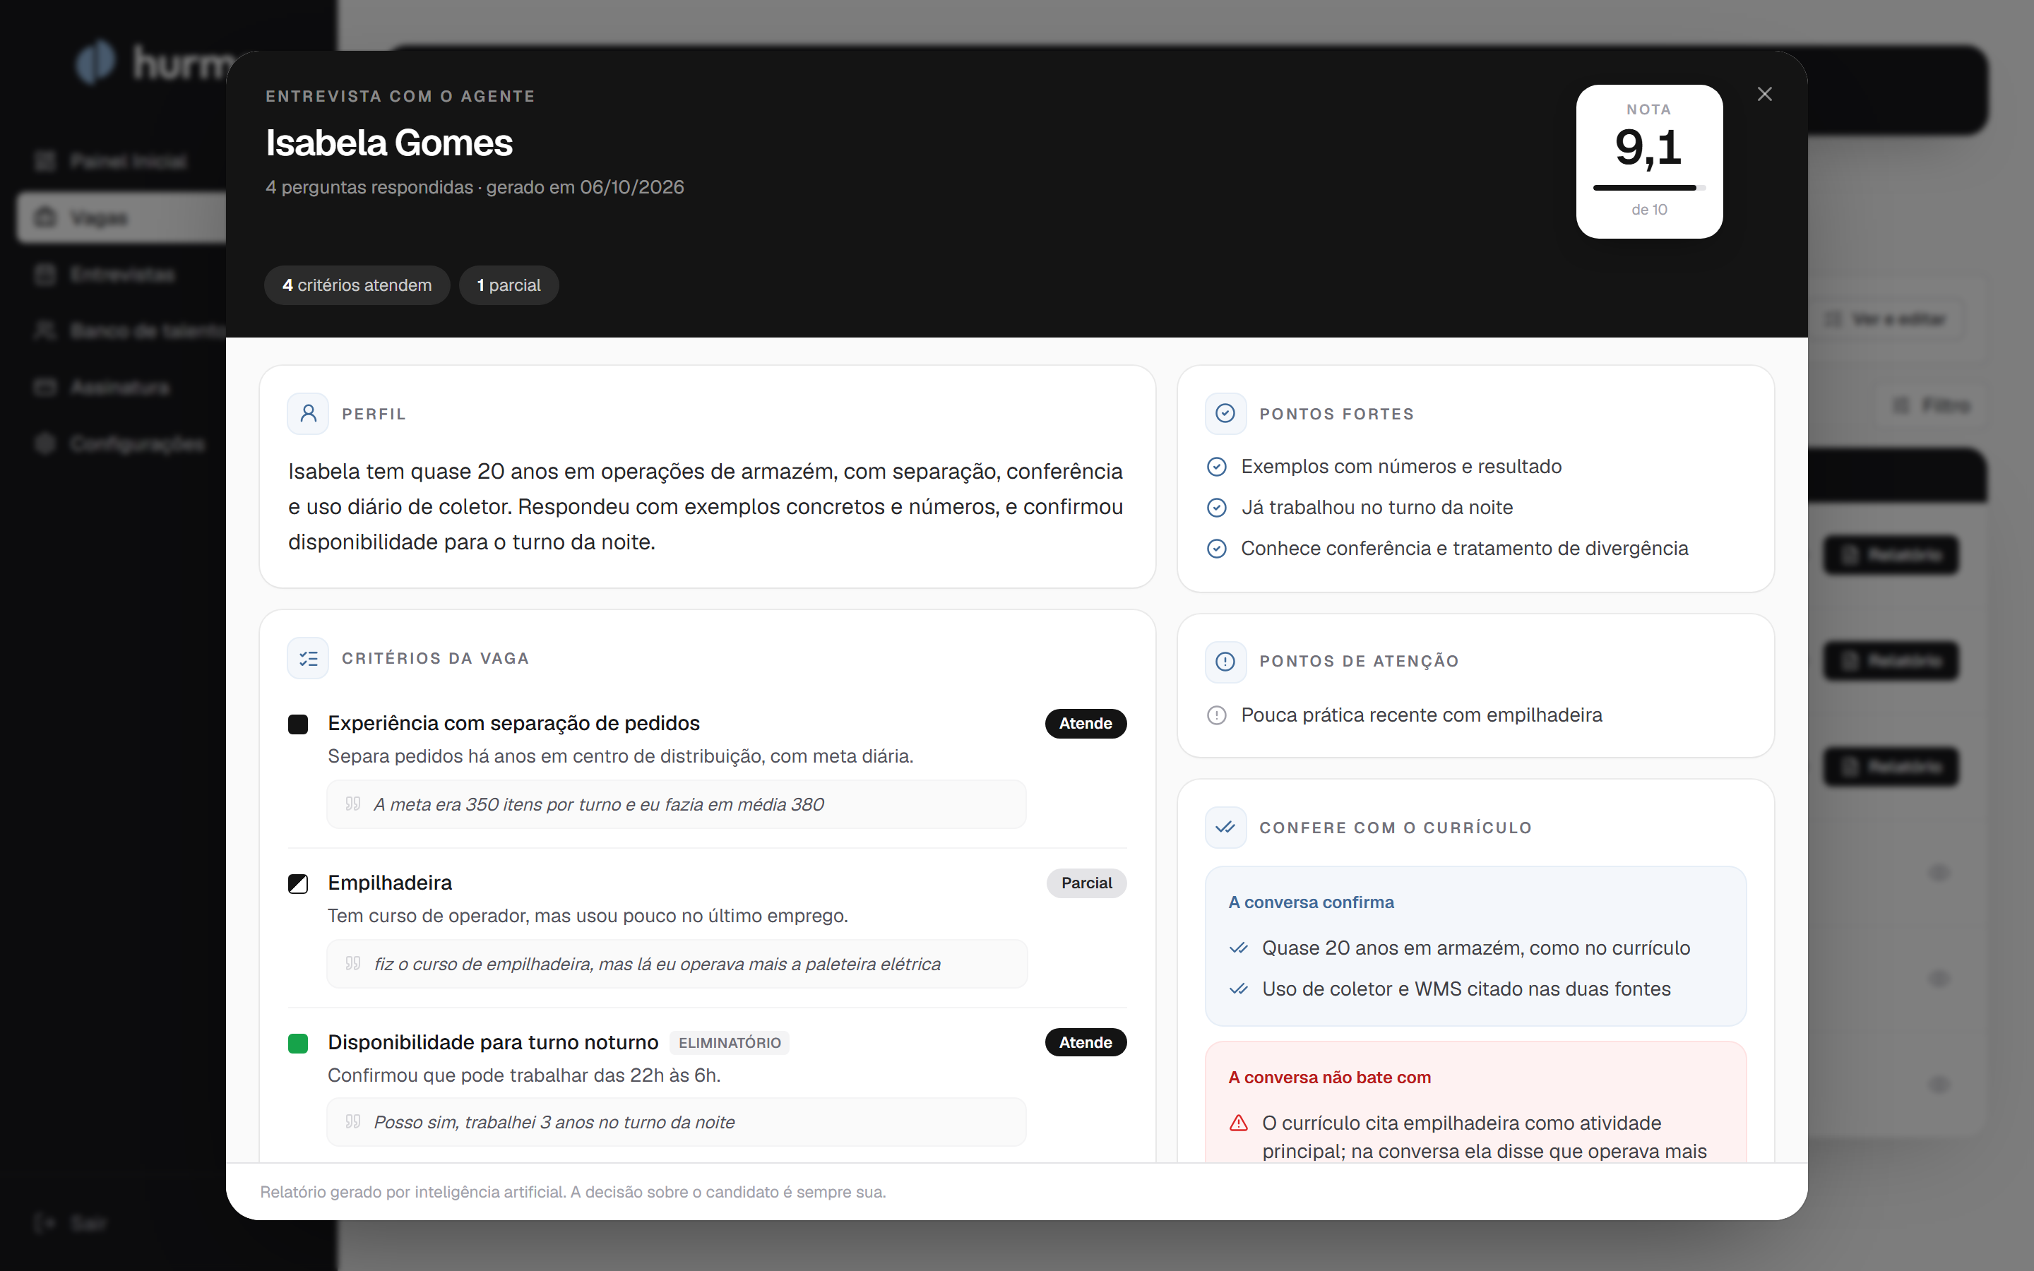Click the half-filled status square beside Empilhadeira

coord(297,883)
